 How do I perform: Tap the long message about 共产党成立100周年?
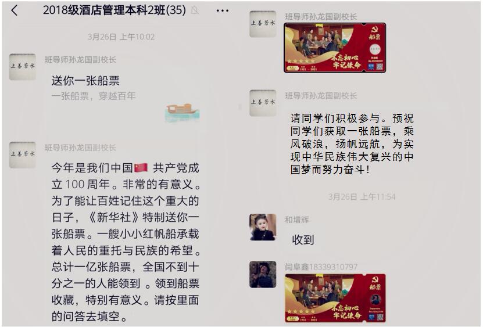[x=126, y=242]
